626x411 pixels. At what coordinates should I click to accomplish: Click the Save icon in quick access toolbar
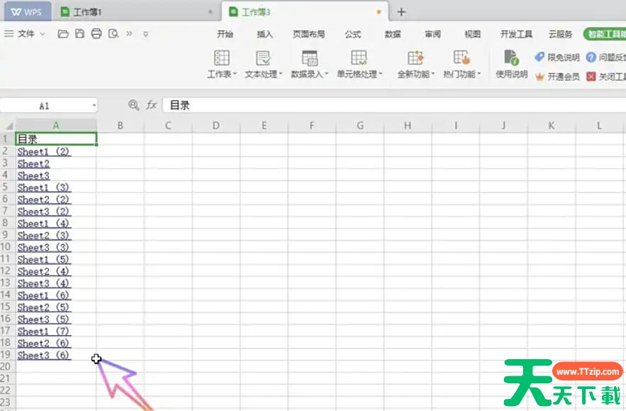pos(79,33)
